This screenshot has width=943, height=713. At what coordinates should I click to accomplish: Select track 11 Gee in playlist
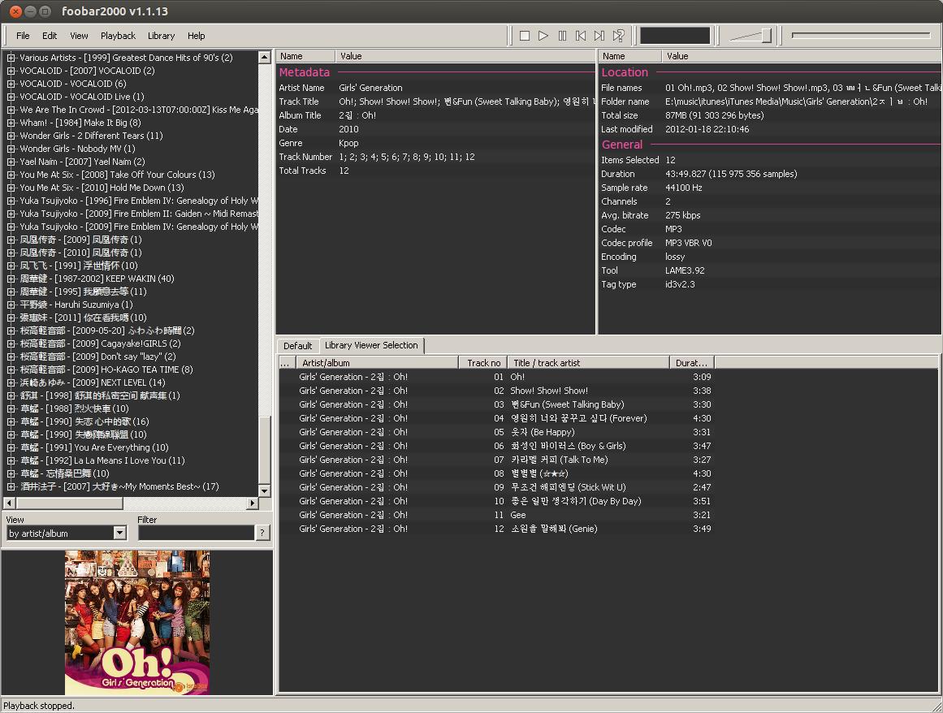(x=497, y=515)
